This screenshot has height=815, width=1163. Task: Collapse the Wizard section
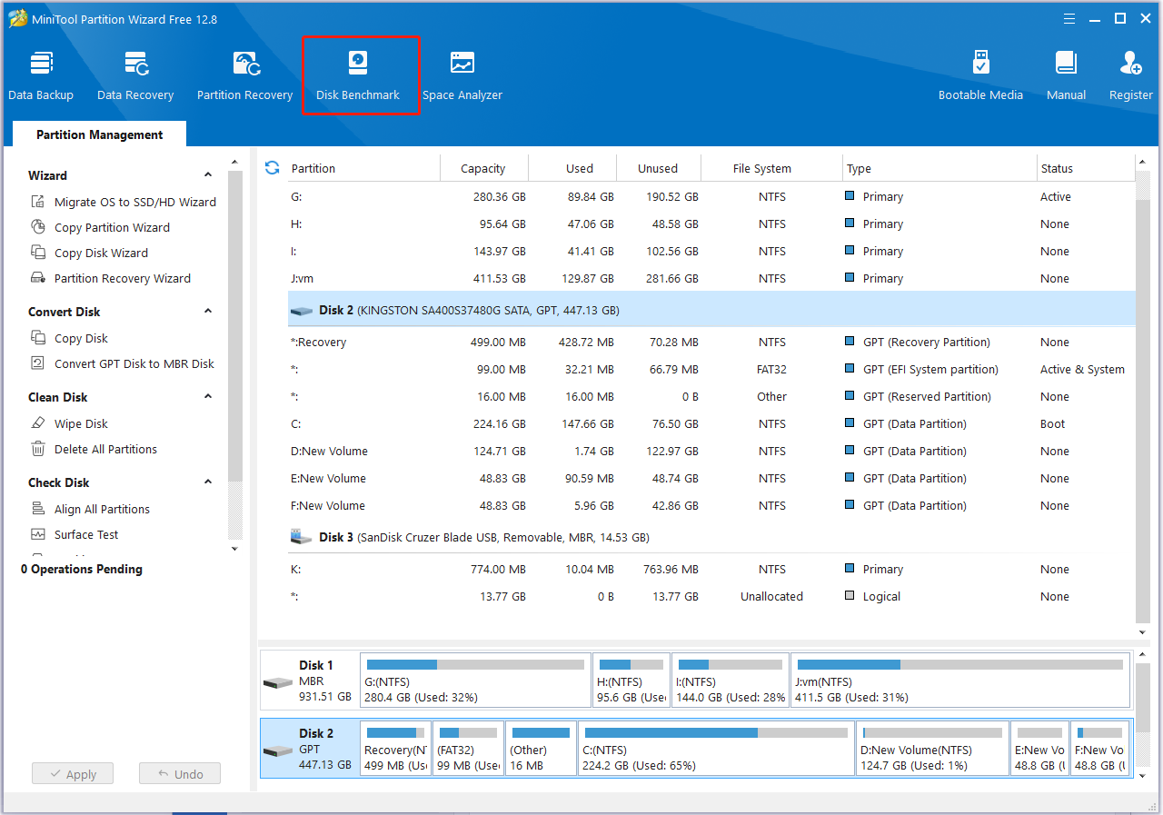[x=208, y=174]
